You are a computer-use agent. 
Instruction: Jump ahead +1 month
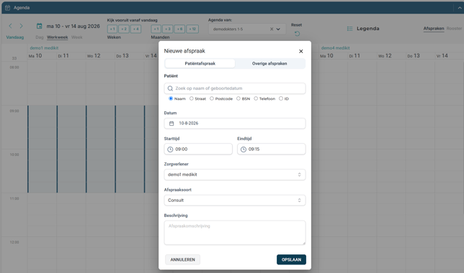tap(156, 29)
